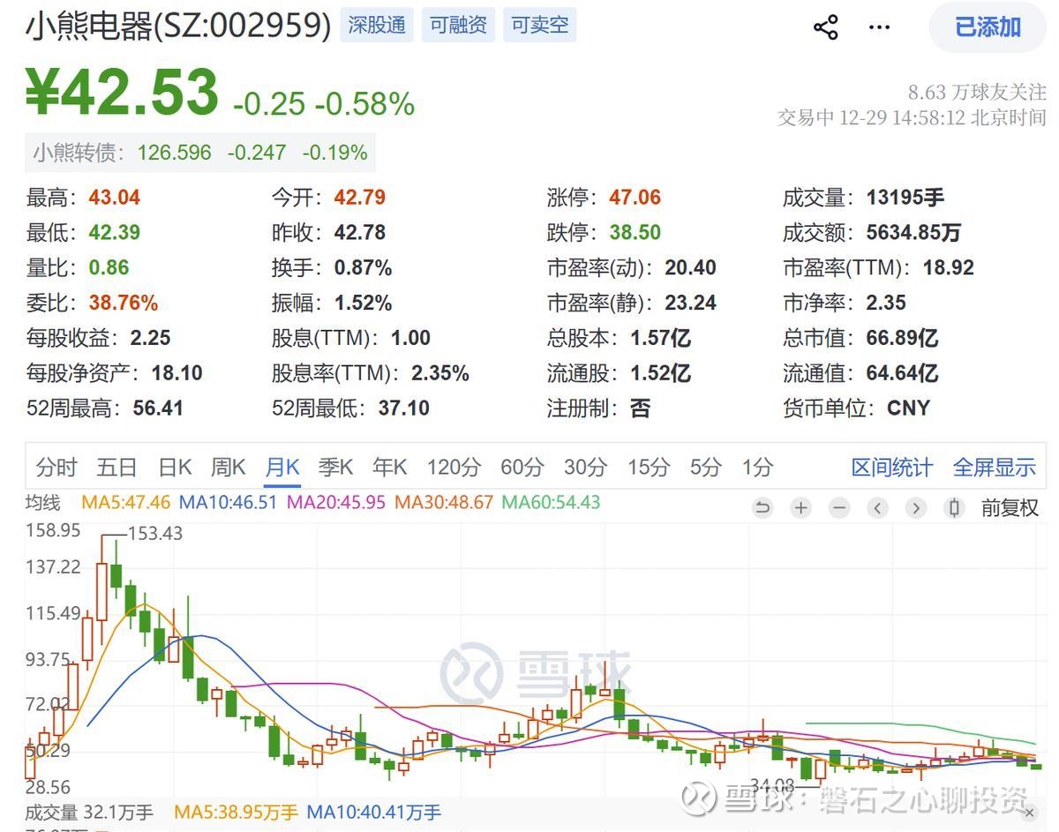
Task: Click the MA60:54.43 legend label
Action: pyautogui.click(x=551, y=503)
